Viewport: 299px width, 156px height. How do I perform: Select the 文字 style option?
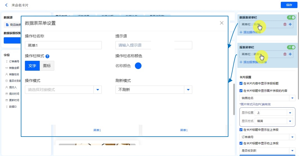(x=32, y=66)
